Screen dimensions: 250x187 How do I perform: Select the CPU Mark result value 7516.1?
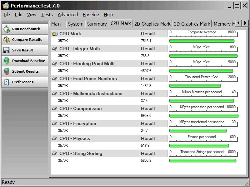pyautogui.click(x=146, y=41)
